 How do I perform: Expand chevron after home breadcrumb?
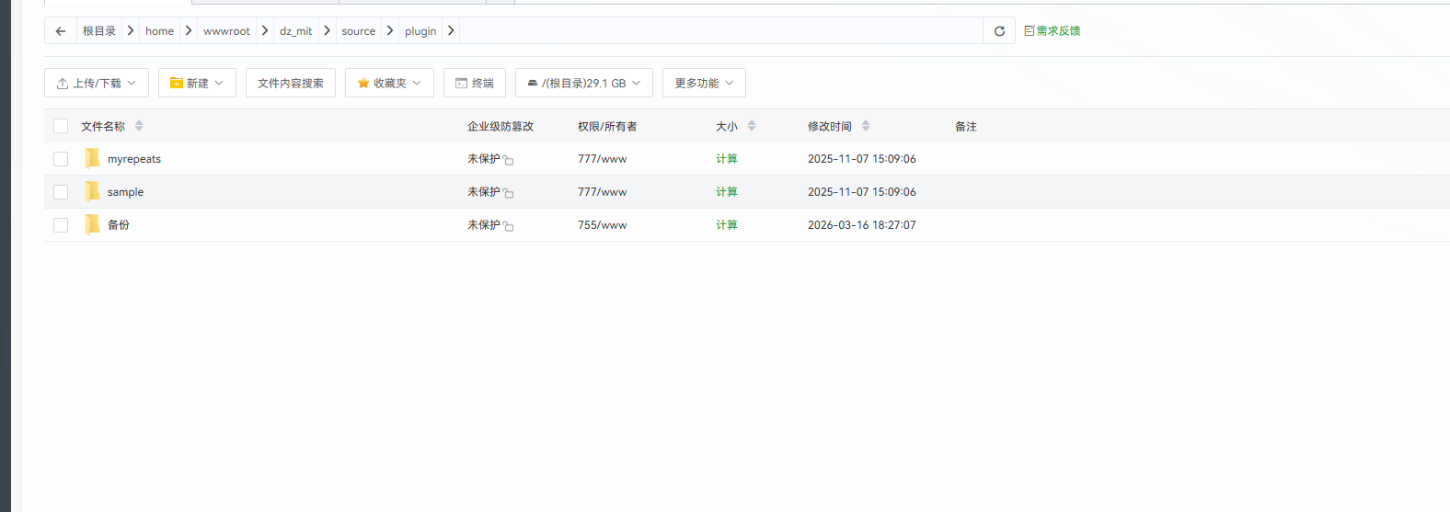(189, 30)
